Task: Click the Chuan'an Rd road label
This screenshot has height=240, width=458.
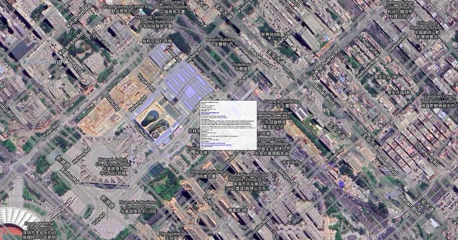Action: click(x=370, y=46)
